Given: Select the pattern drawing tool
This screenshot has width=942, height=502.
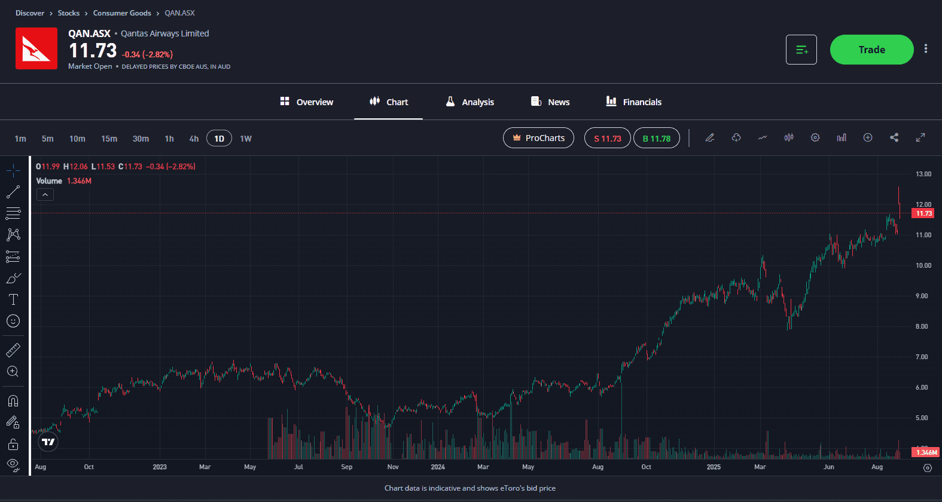Looking at the screenshot, I should tap(13, 234).
